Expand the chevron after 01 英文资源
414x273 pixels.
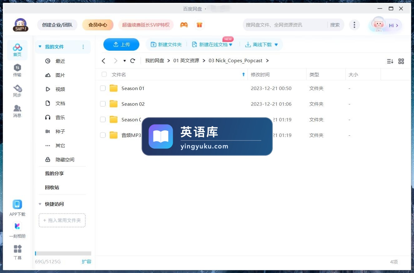pyautogui.click(x=204, y=61)
